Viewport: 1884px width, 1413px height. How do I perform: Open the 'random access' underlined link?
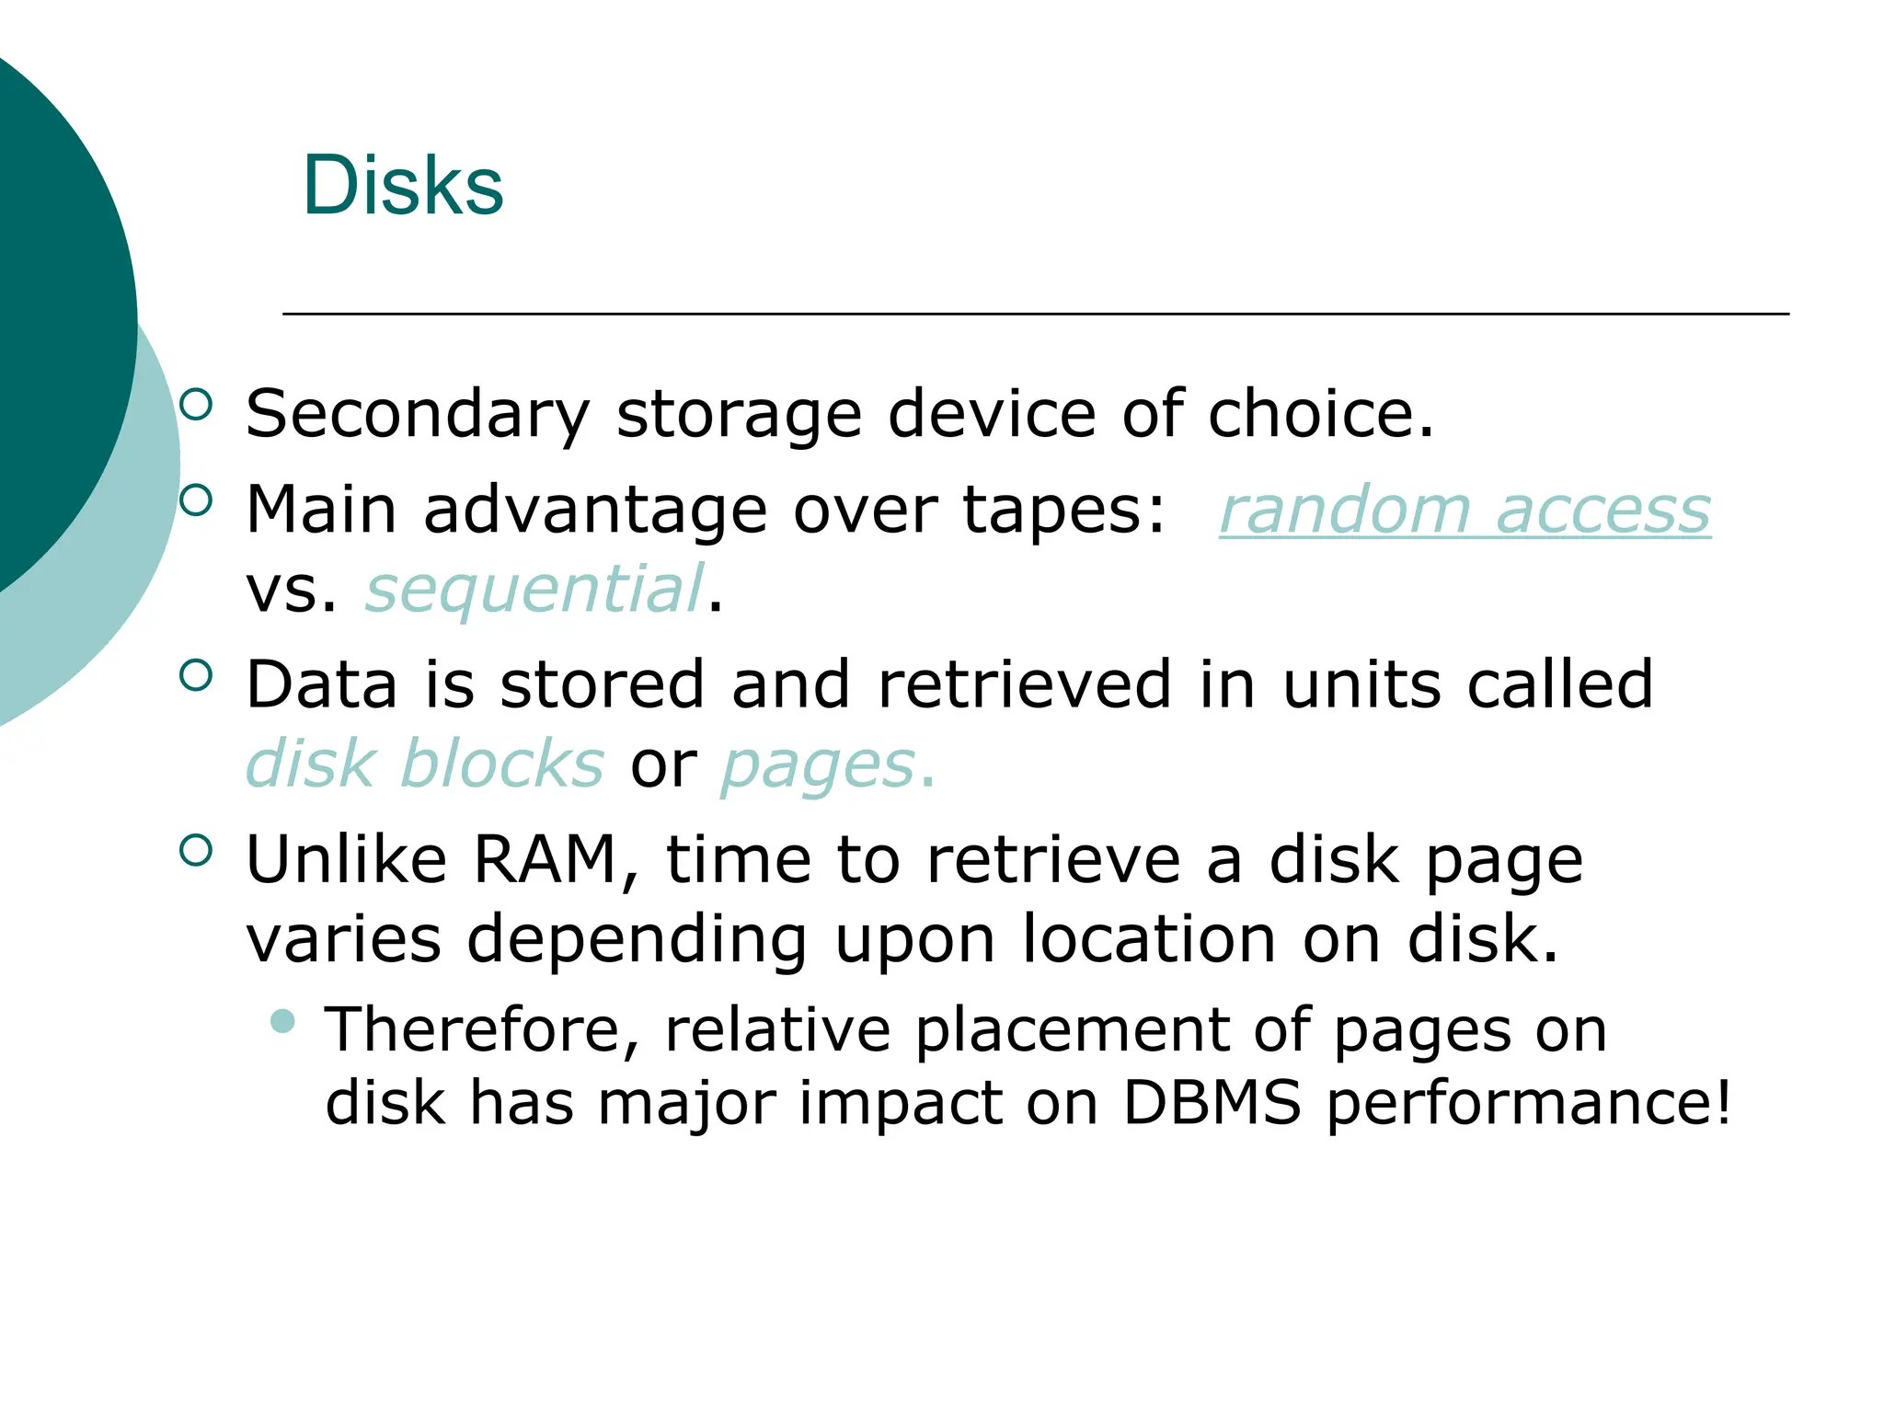1465,510
